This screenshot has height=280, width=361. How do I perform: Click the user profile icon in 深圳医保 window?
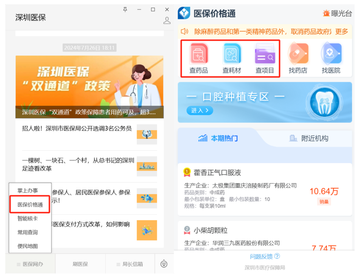[167, 20]
